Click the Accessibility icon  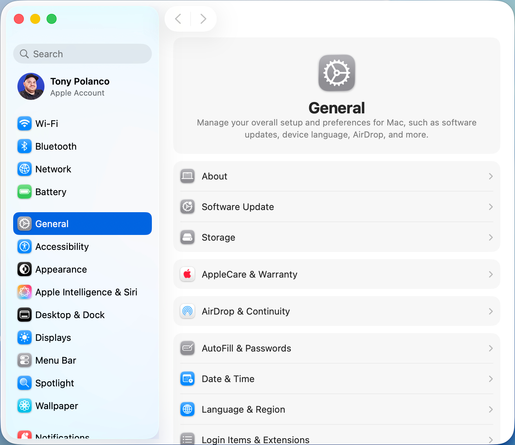pyautogui.click(x=25, y=247)
